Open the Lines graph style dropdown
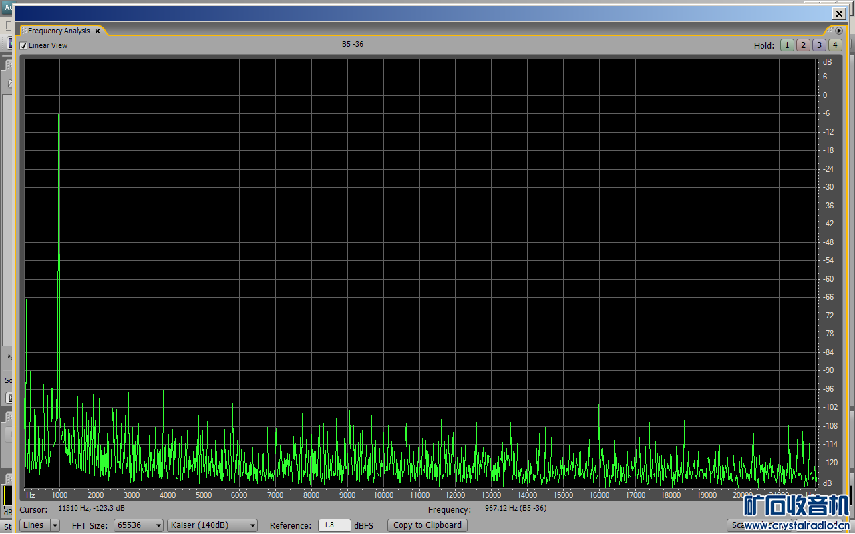Viewport: 855px width, 534px height. click(x=39, y=525)
